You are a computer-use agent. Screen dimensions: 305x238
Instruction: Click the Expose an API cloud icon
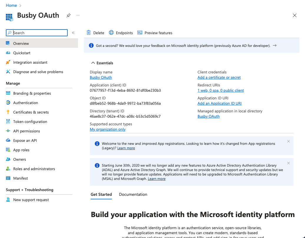click(8, 140)
